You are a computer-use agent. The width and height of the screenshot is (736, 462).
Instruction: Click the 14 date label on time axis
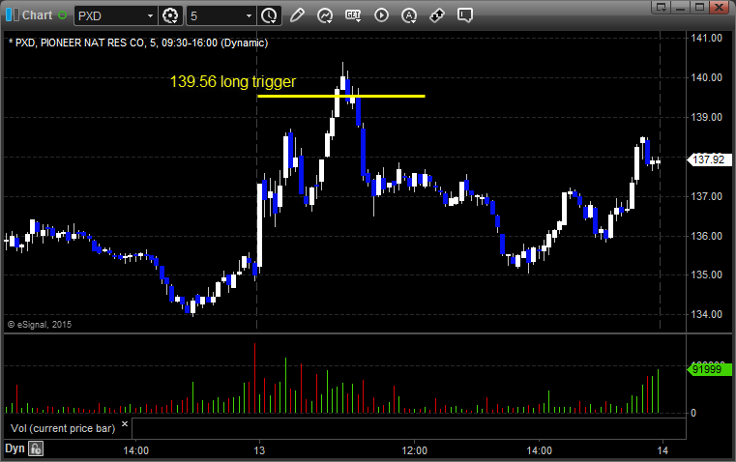[662, 450]
